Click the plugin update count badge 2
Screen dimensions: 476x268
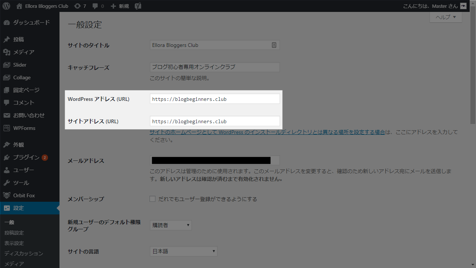pyautogui.click(x=45, y=157)
